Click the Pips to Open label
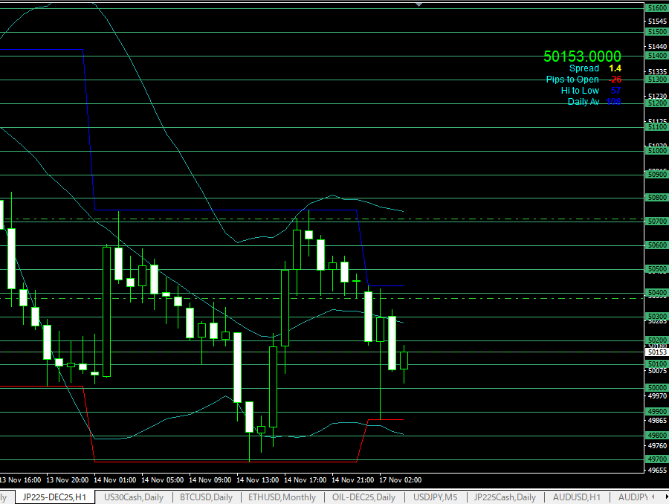 pos(572,80)
